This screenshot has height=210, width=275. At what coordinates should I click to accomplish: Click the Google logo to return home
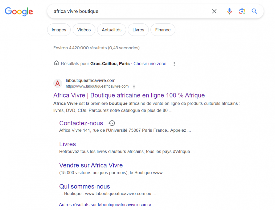pyautogui.click(x=19, y=12)
